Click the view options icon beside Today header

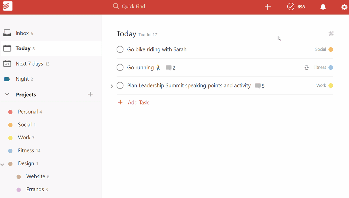coord(331,34)
